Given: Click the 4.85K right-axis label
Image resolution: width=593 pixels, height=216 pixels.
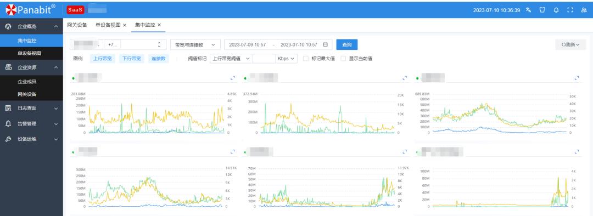Looking at the screenshot, I should (x=232, y=94).
